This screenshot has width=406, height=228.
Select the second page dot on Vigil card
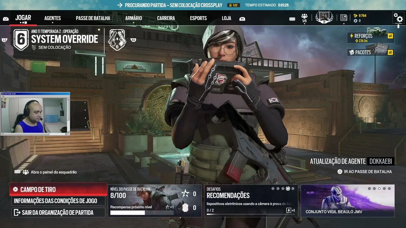(374, 188)
